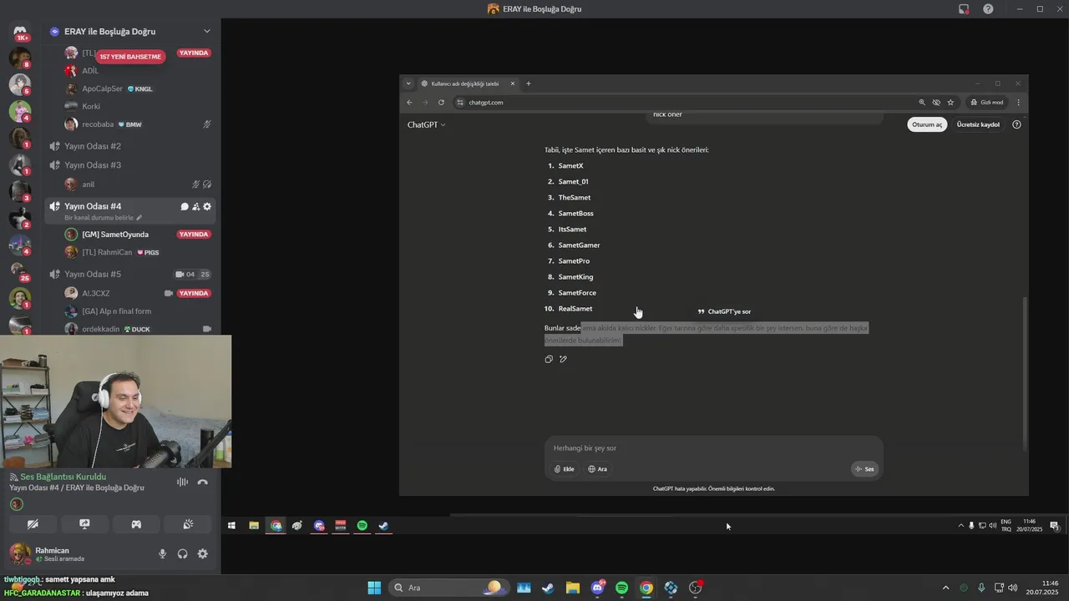The height and width of the screenshot is (601, 1069).
Task: Open the soundboard in the voice panel
Action: pos(188,524)
